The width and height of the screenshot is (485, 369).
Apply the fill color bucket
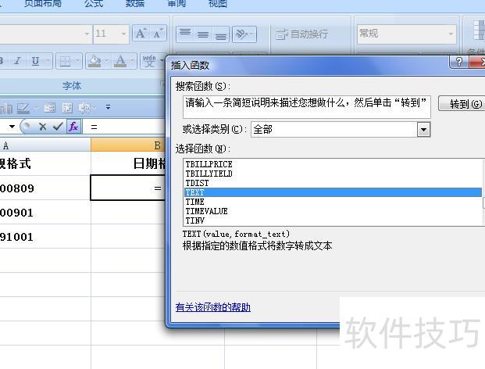95,61
